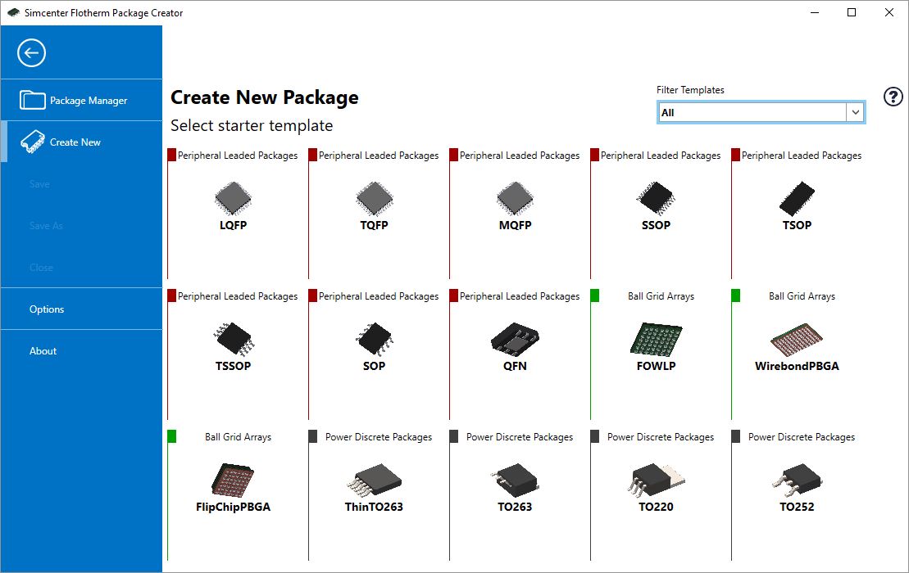The image size is (909, 573).
Task: Click the TSSOP label text
Action: (x=233, y=366)
